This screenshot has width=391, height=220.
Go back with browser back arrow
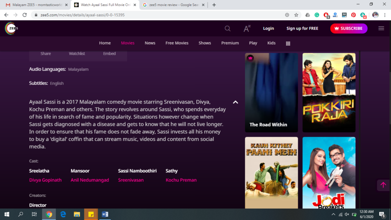[6, 15]
